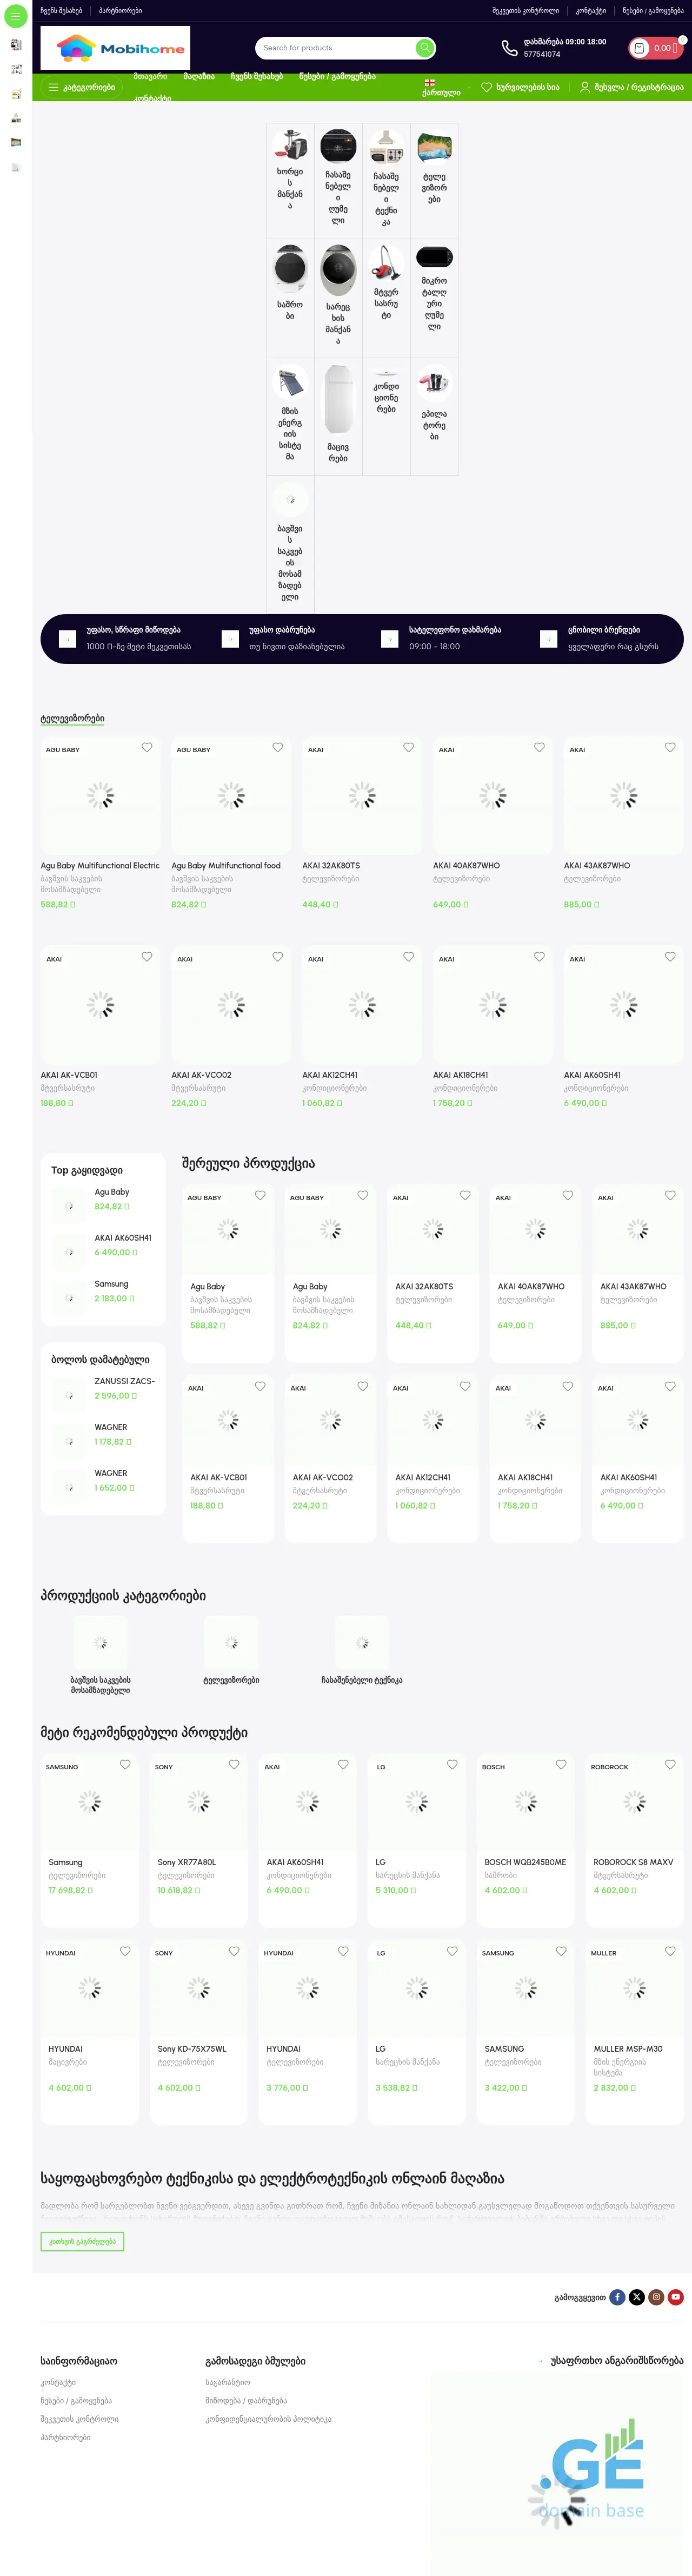Toggle wishlist heart on Sony XR77A80L
The height and width of the screenshot is (2576, 692).
pos(235,1765)
